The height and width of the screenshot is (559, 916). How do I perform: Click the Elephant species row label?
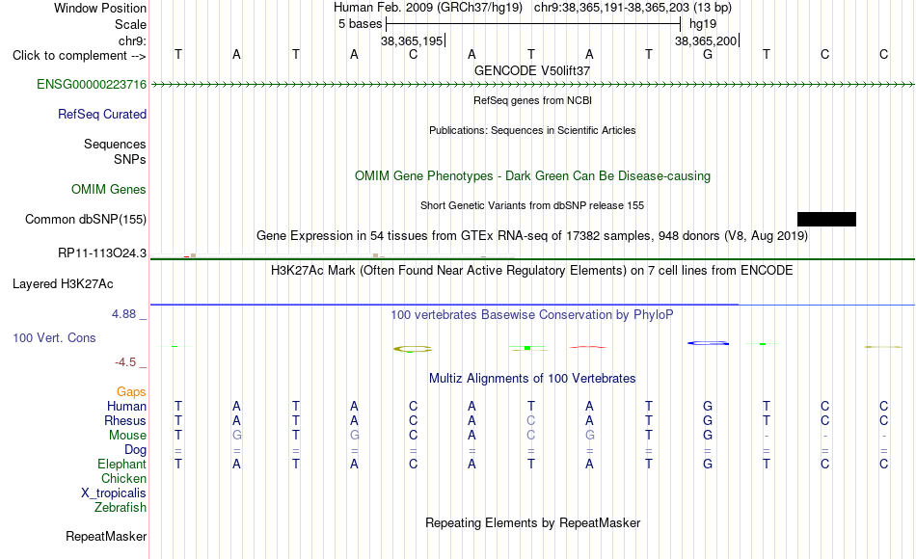(121, 465)
